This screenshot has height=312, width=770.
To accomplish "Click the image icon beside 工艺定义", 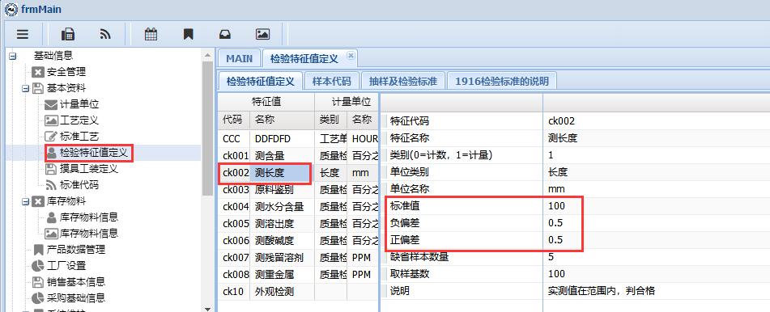I will point(51,120).
